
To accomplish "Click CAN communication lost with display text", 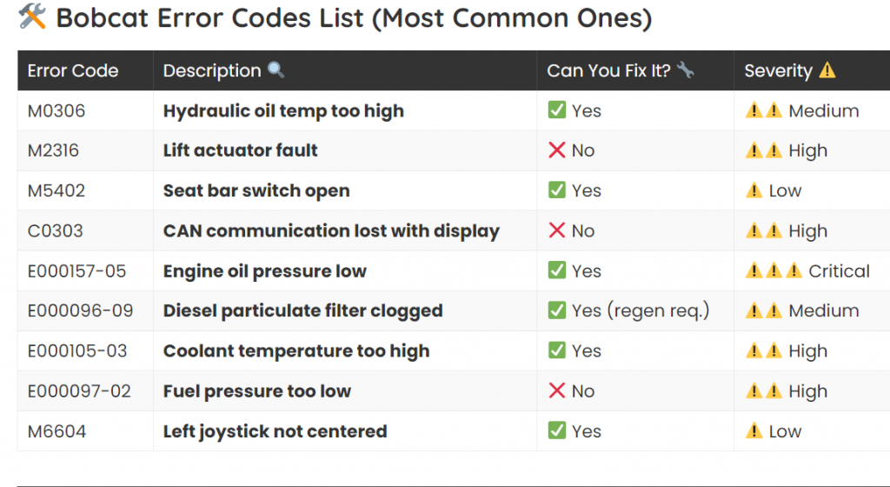I will [x=331, y=231].
